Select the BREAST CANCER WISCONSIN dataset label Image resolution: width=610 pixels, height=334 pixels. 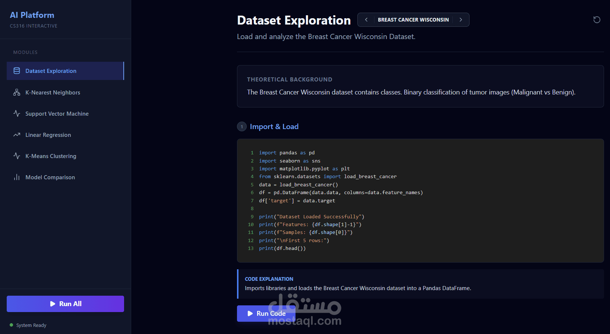[x=413, y=20]
